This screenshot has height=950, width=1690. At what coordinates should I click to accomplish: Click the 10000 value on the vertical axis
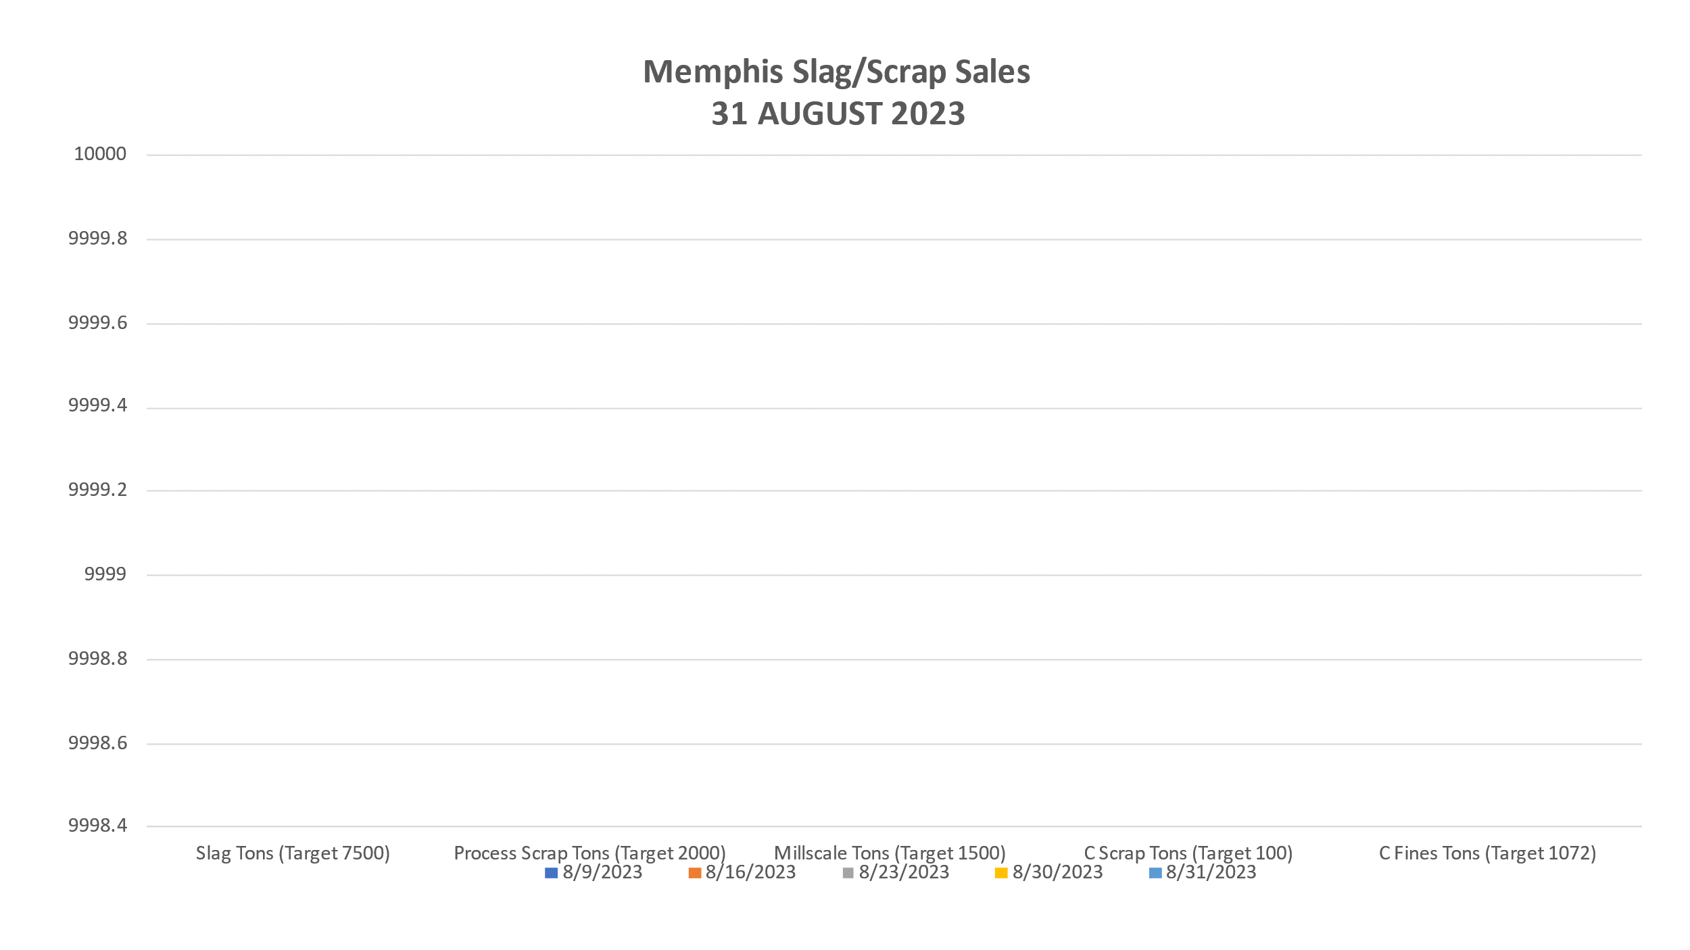pyautogui.click(x=100, y=154)
